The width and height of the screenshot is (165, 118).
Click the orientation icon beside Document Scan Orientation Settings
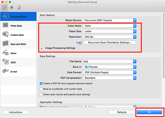pyautogui.click(x=79, y=42)
